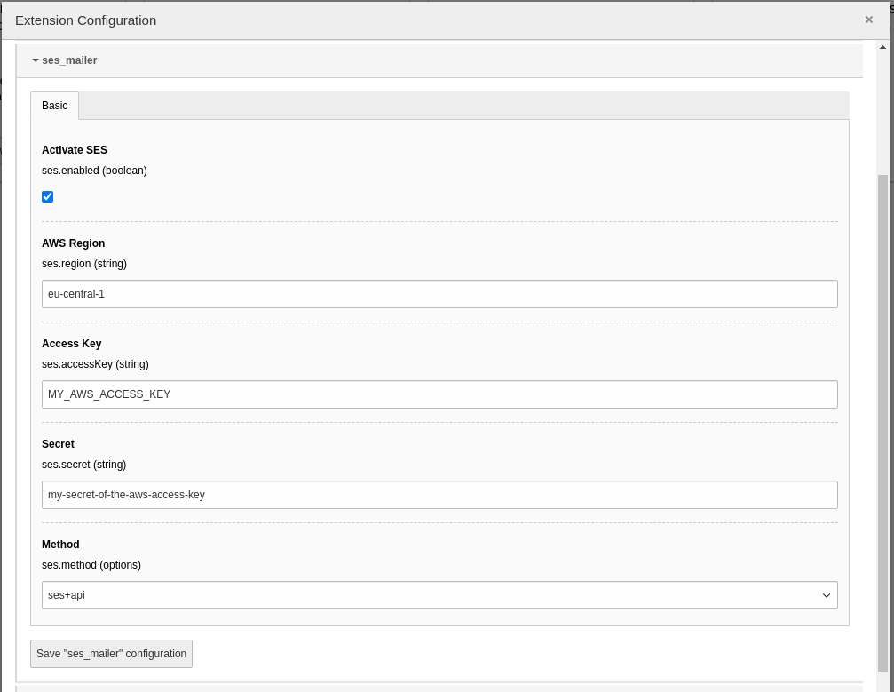Viewport: 894px width, 692px height.
Task: Focus the Access Key text field
Action: (439, 394)
